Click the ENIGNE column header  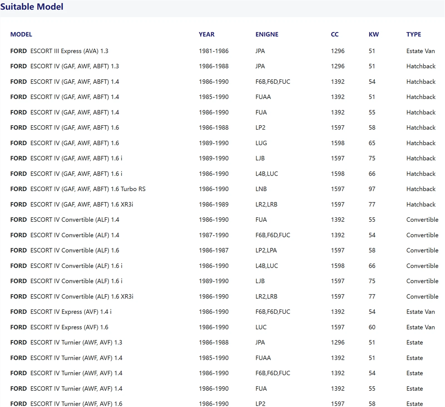[267, 34]
